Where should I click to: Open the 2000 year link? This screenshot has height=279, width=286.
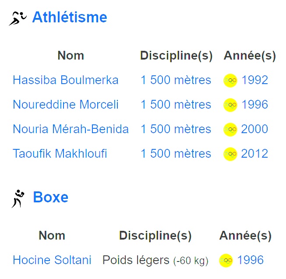[254, 129]
